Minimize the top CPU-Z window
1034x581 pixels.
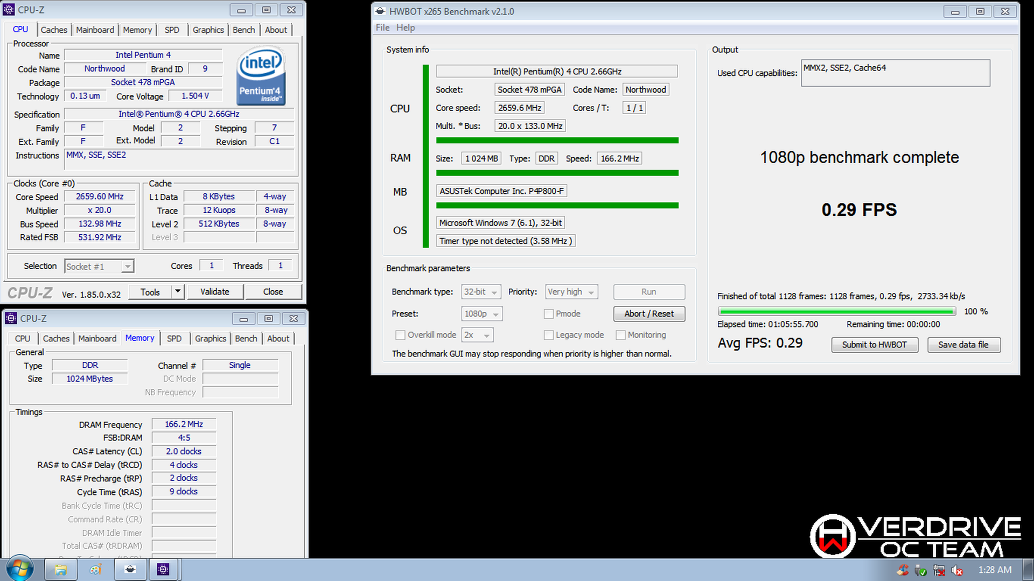241,10
